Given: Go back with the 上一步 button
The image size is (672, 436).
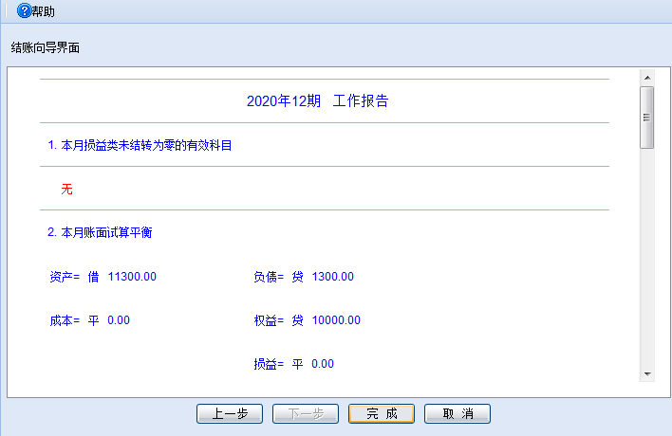Looking at the screenshot, I should (x=230, y=414).
